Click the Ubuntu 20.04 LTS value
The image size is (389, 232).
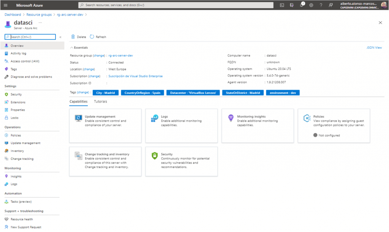tap(279, 69)
